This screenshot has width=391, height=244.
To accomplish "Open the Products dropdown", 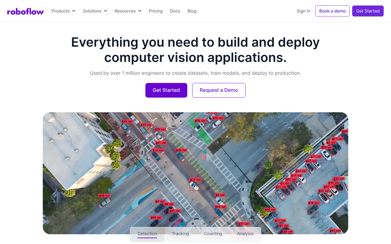I will point(61,11).
